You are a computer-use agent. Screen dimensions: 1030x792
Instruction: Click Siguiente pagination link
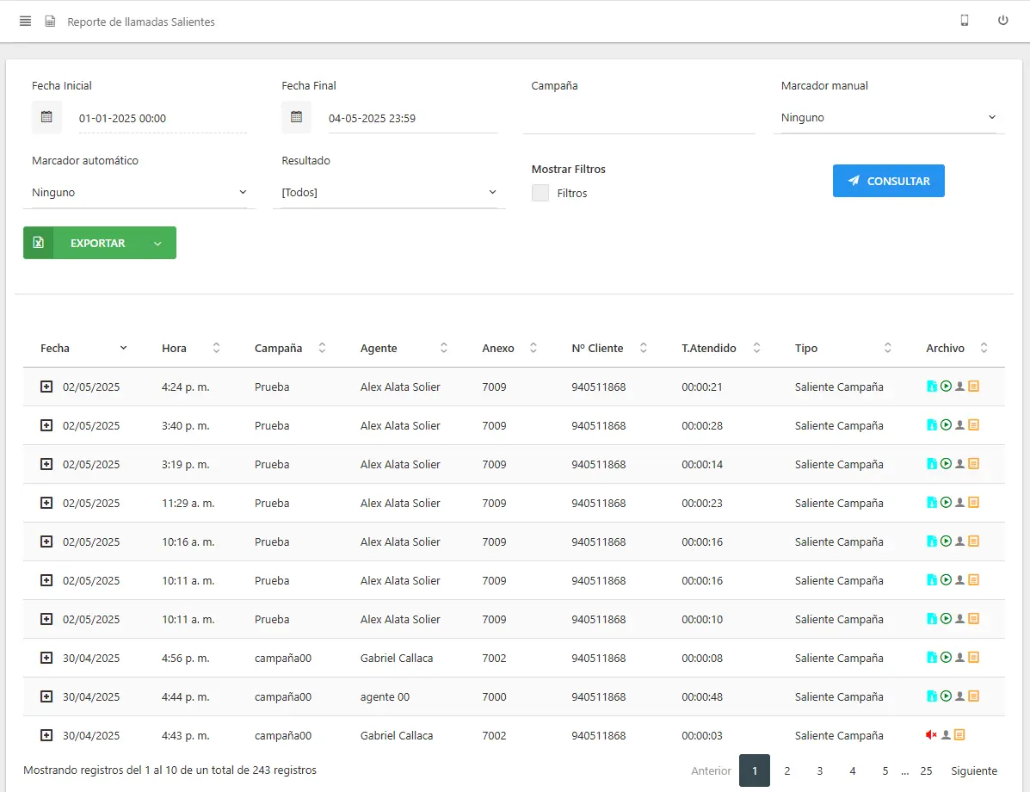pos(973,770)
